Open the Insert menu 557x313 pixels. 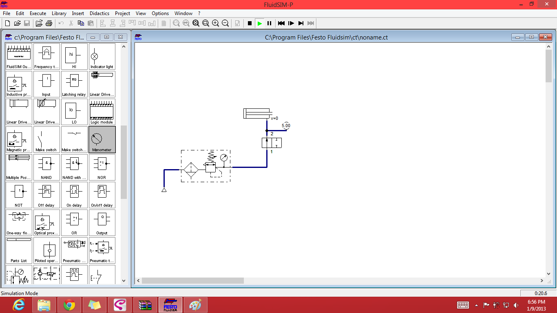(x=78, y=13)
